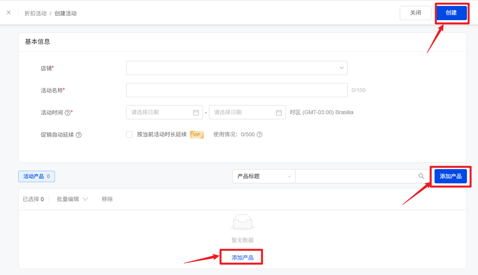Click the 活动名称 text input field
Viewport: 478px width, 275px height.
[237, 90]
